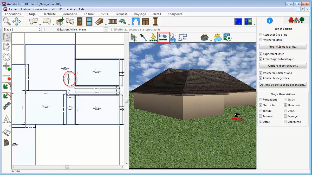Screen dimensions: 312x175
Task: Open the Fichier menu
Action: point(13,9)
